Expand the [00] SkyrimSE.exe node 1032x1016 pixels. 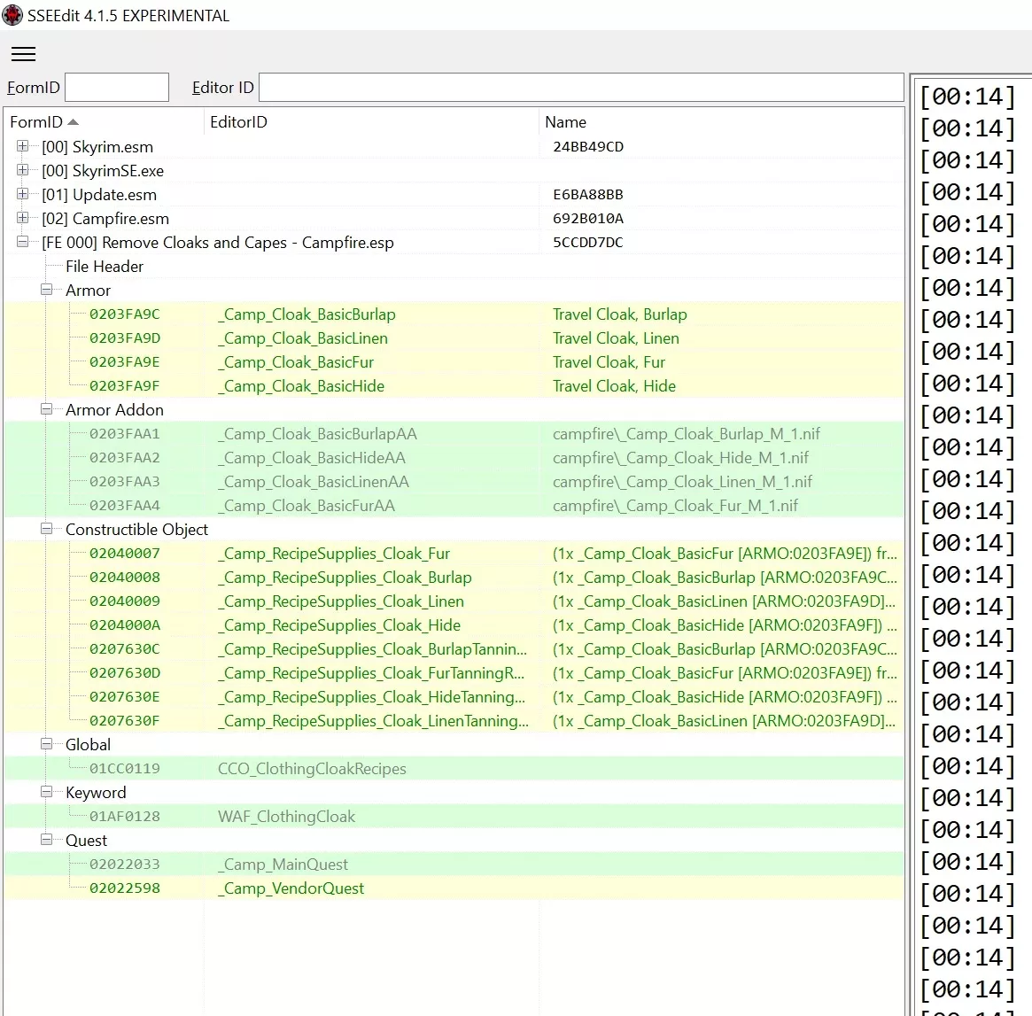[22, 170]
